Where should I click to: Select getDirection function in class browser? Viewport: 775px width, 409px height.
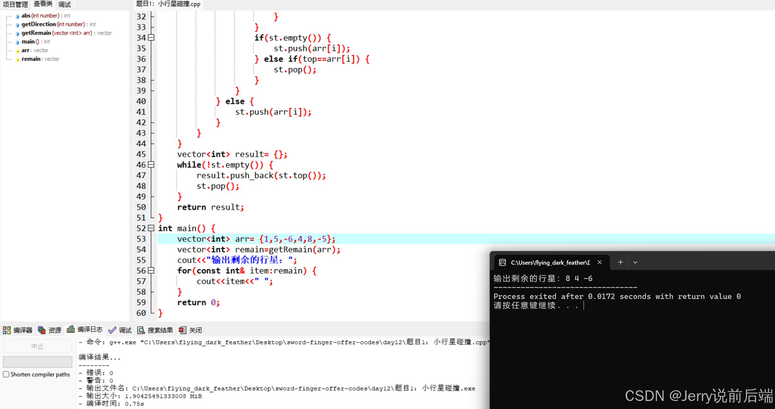(39, 24)
